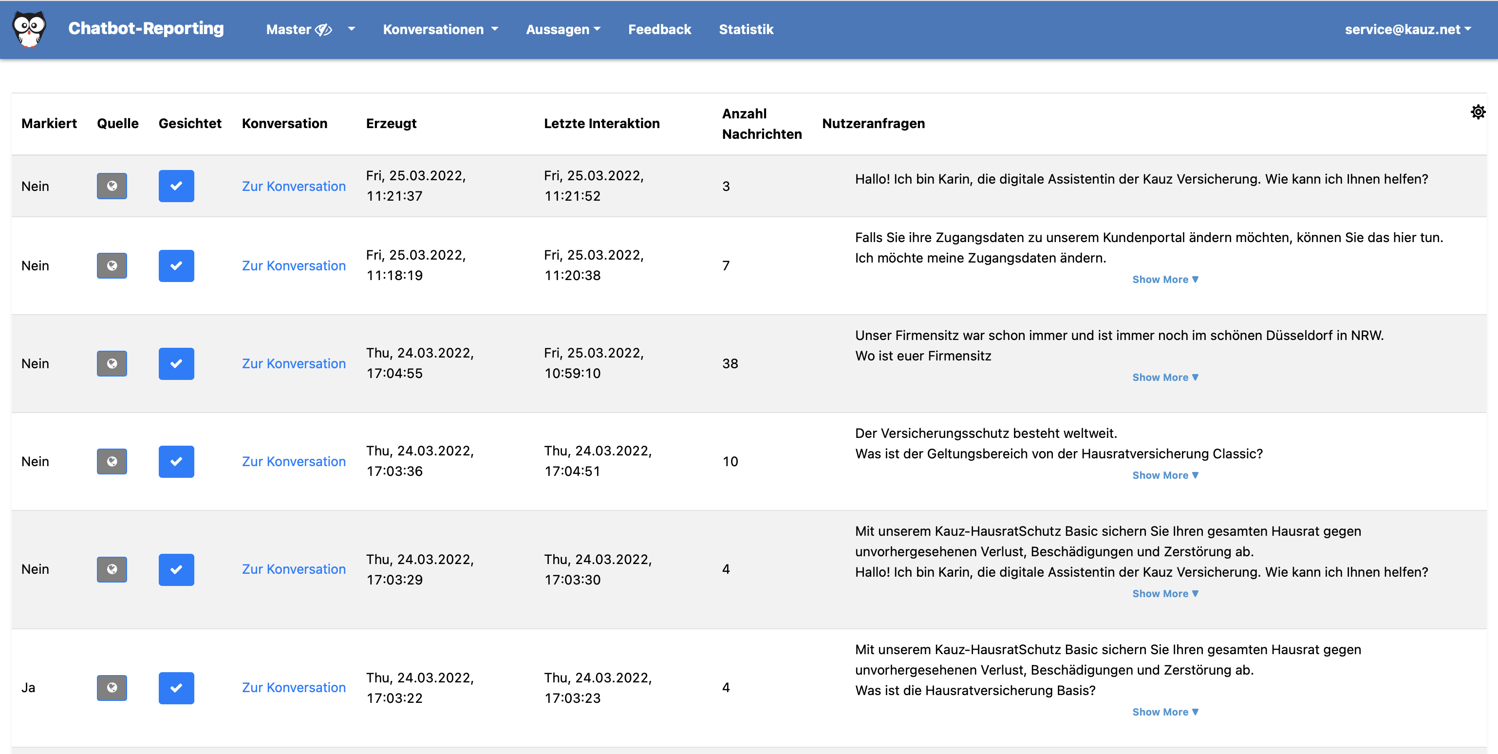The image size is (1498, 754).
Task: Click text 'Wo ist euer Firmensitz'
Action: point(923,356)
